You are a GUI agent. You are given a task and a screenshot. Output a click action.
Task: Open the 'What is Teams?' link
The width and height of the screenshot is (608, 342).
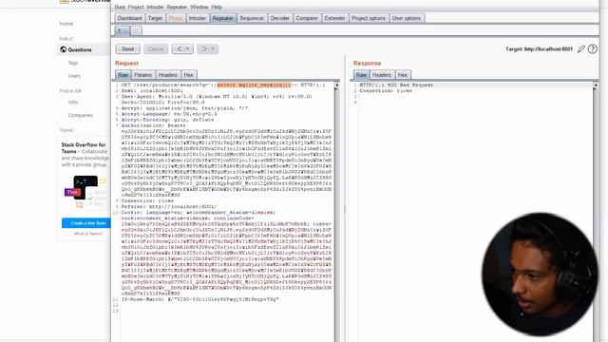(x=88, y=234)
